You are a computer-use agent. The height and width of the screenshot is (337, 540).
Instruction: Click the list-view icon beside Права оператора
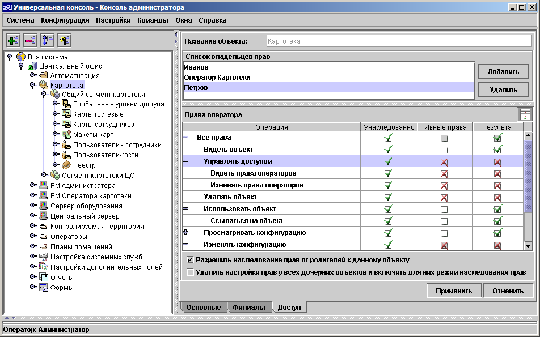click(x=525, y=115)
